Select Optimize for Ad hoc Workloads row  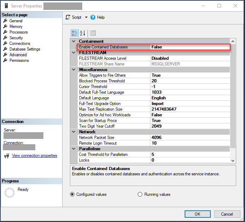154,115
